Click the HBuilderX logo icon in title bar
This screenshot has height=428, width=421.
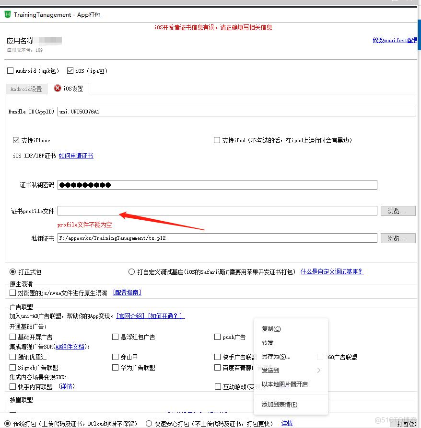tap(8, 14)
